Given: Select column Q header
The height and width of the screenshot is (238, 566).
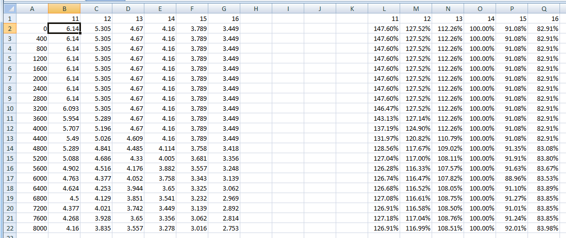Looking at the screenshot, I should 544,8.
